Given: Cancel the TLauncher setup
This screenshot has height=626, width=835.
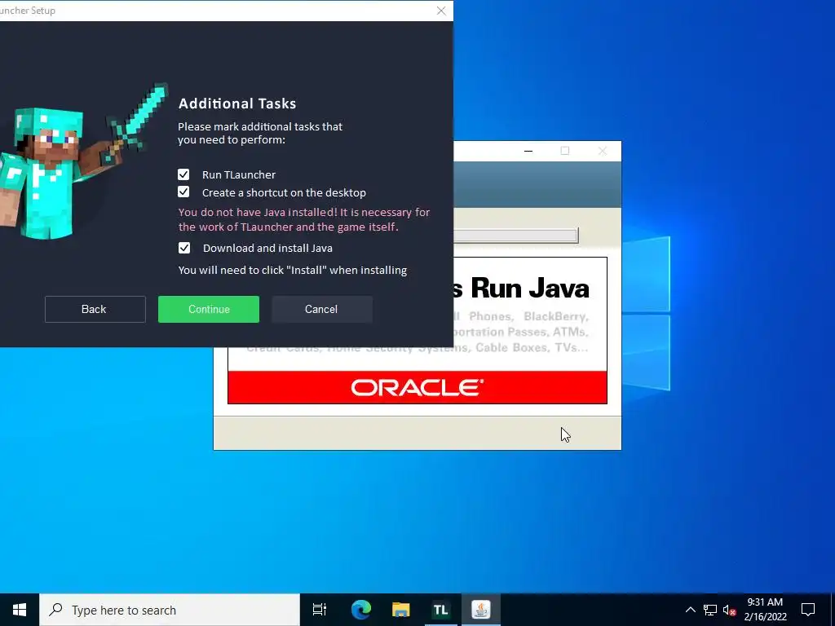Looking at the screenshot, I should pos(321,309).
